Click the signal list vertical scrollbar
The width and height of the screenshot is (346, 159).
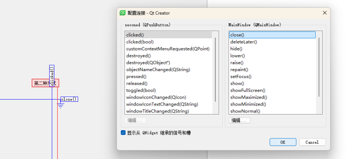tap(215, 69)
